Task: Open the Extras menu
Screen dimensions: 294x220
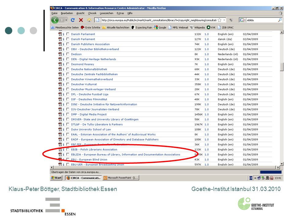Action: click(120, 13)
